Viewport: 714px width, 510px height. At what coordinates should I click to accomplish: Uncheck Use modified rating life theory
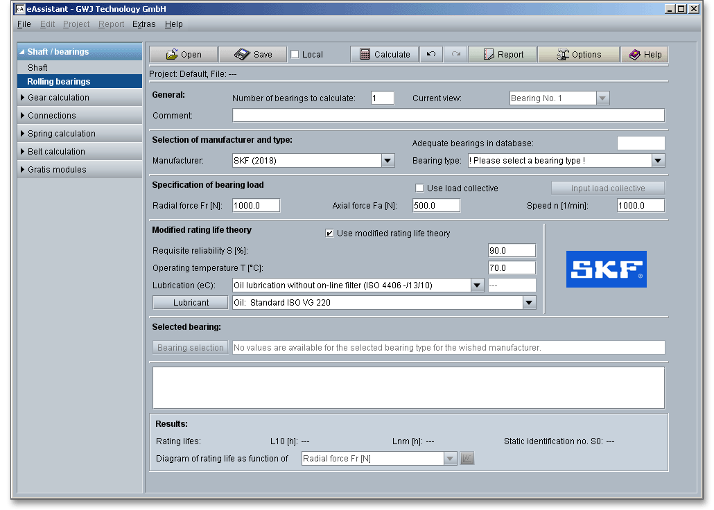pyautogui.click(x=329, y=234)
